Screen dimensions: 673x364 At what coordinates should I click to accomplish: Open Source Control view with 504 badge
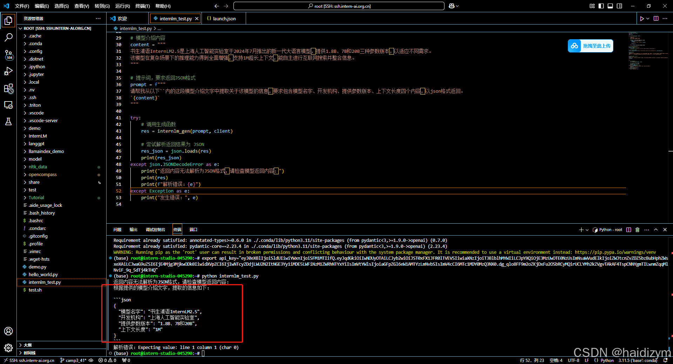tap(8, 54)
